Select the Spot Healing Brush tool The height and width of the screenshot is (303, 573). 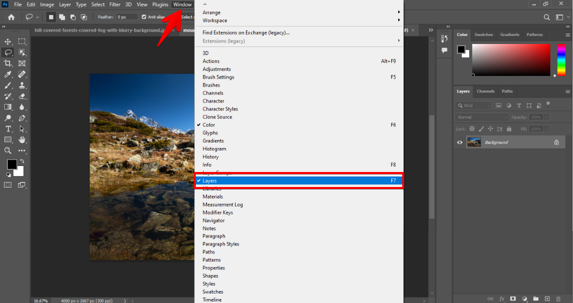pyautogui.click(x=22, y=74)
